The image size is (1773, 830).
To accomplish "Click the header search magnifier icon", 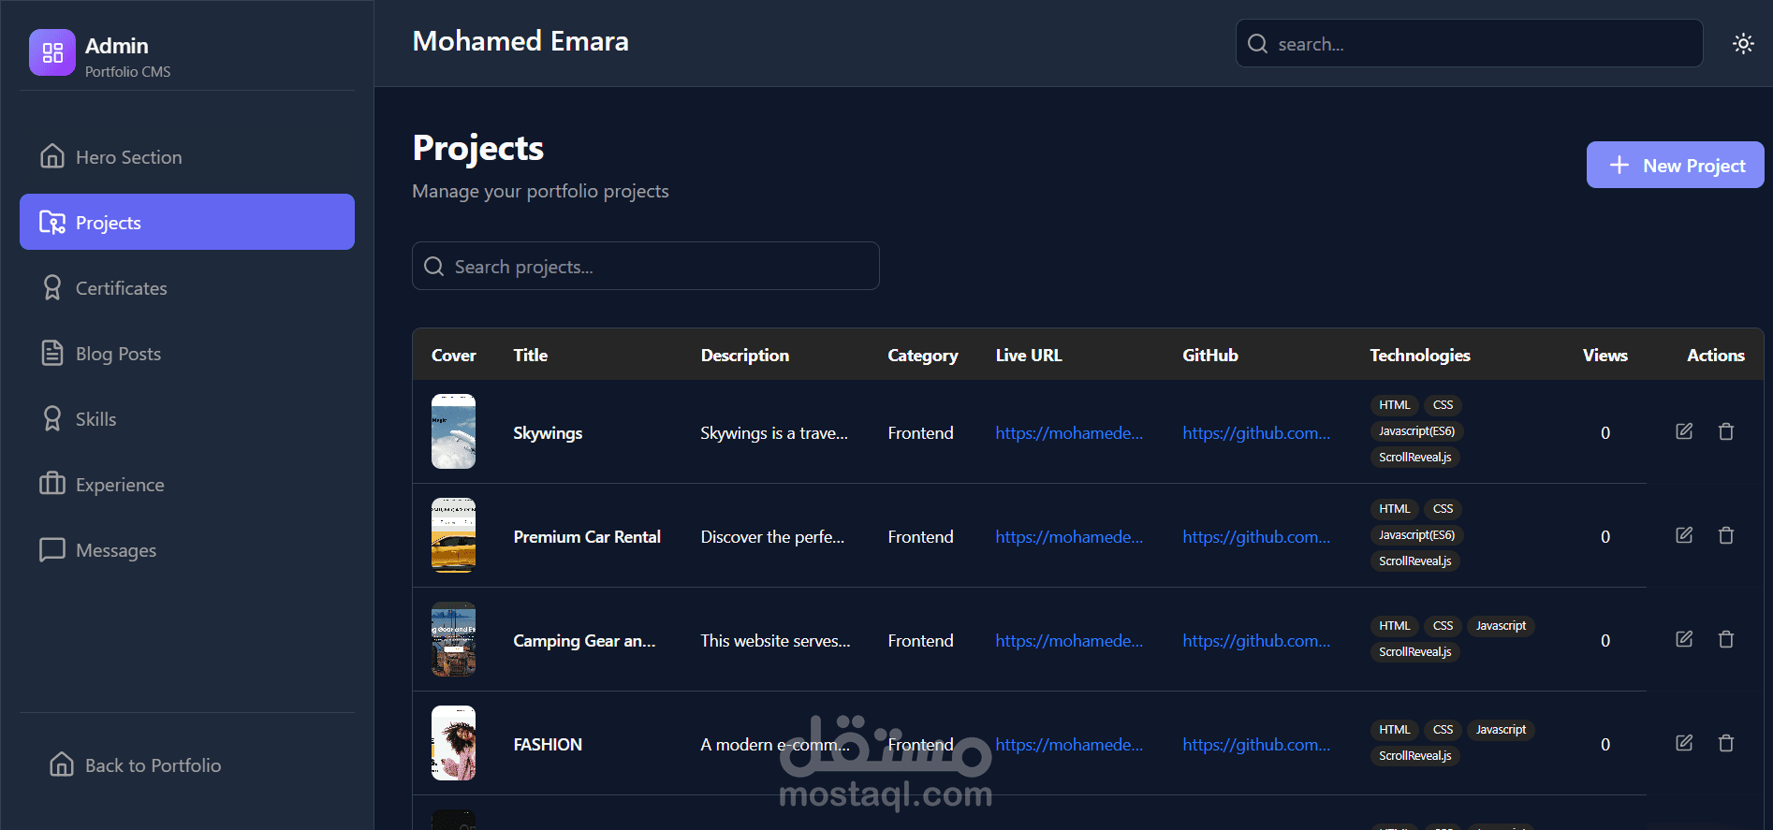I will point(1257,44).
